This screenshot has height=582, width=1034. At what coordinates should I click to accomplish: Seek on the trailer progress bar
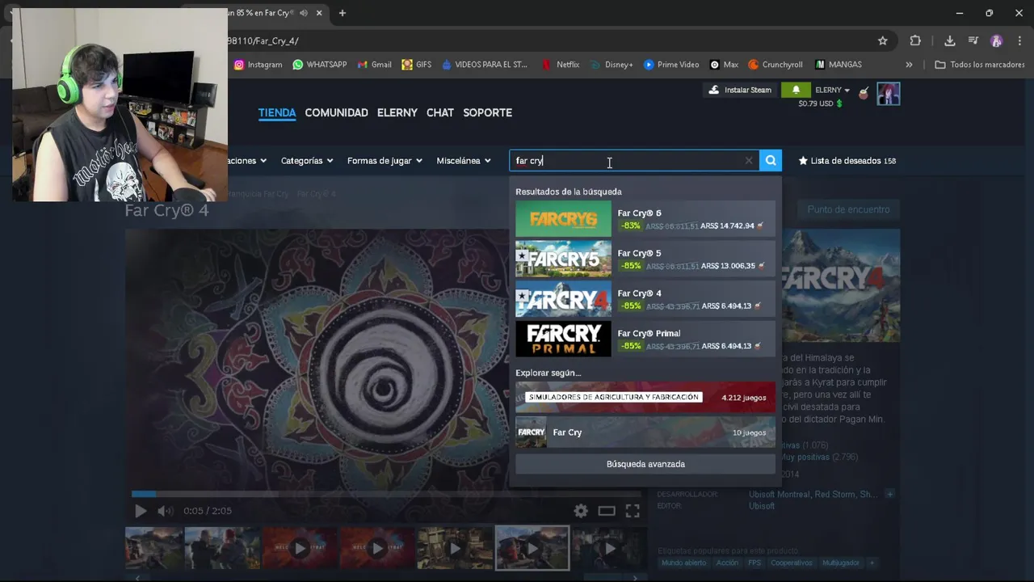click(386, 493)
